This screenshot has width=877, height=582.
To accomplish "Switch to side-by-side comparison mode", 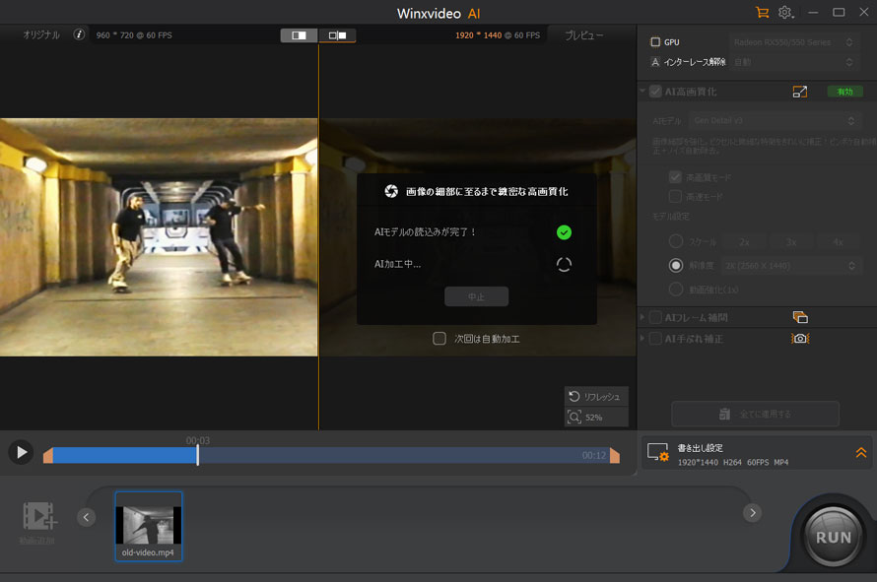I will pos(337,35).
